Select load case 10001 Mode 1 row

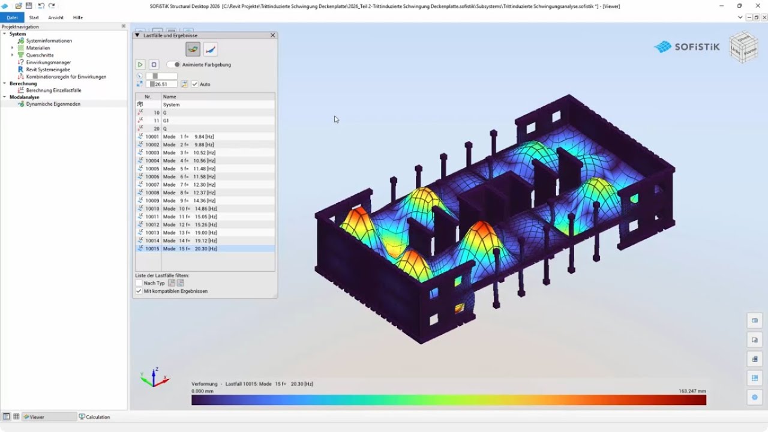click(205, 137)
